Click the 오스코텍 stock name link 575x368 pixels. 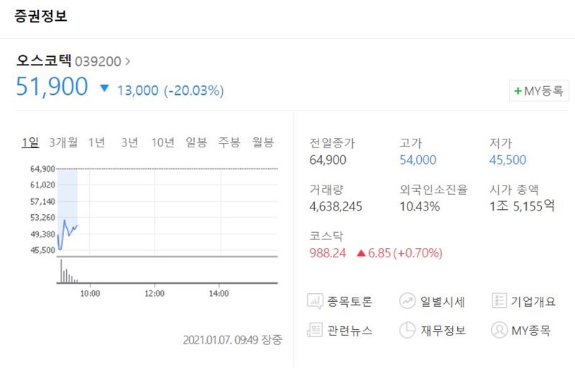44,60
